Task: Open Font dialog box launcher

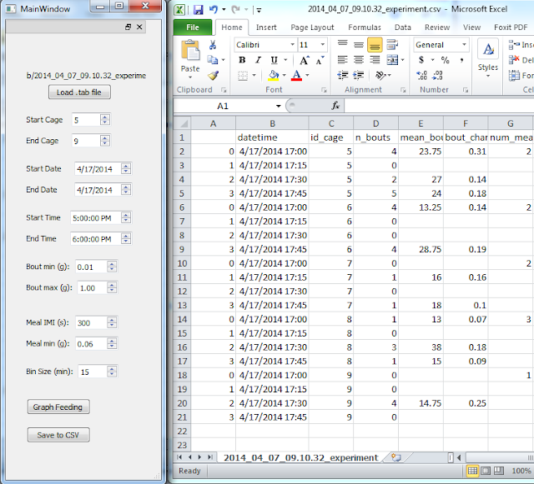Action: click(324, 90)
